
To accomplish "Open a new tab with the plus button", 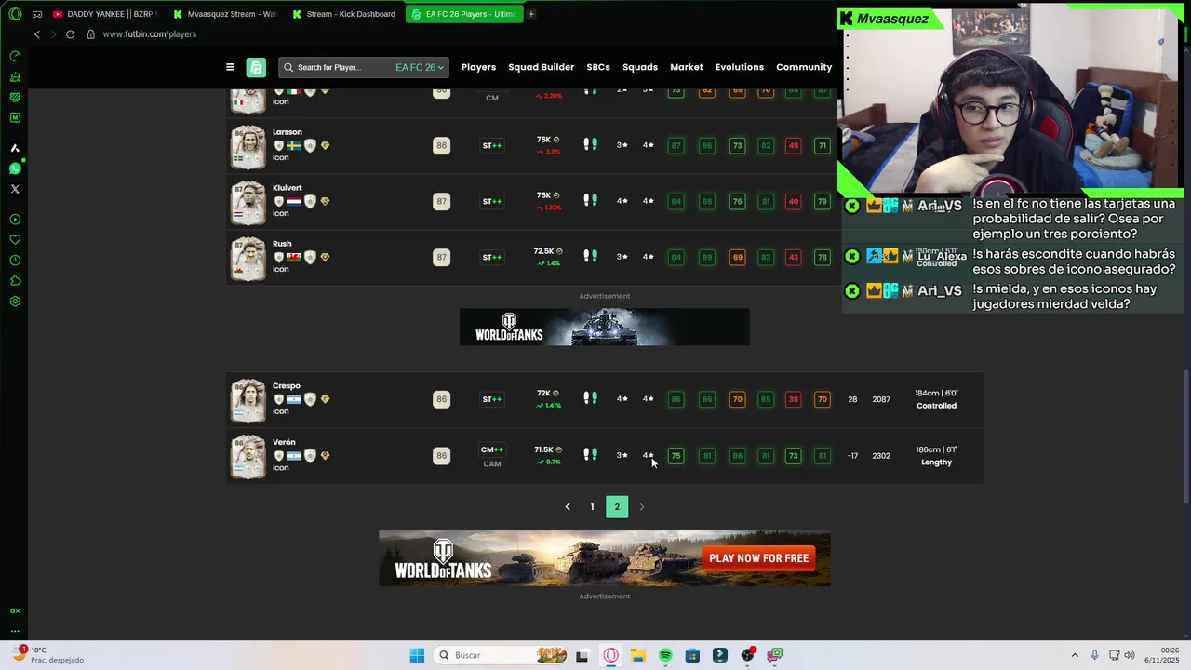I will point(531,14).
